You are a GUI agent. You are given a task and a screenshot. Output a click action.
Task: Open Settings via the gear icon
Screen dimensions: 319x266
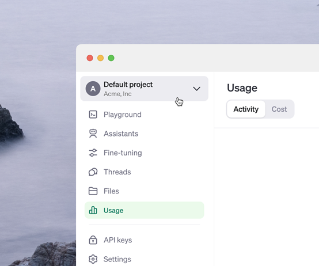point(93,259)
